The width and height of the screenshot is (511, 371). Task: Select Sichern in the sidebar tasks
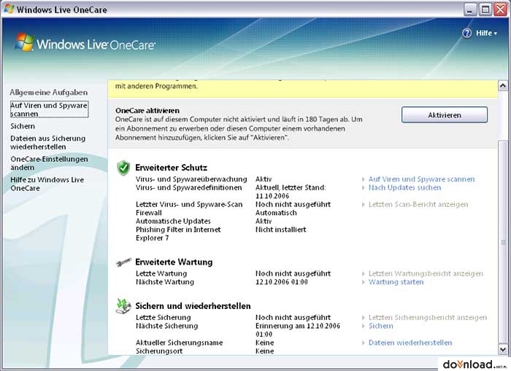tap(23, 126)
